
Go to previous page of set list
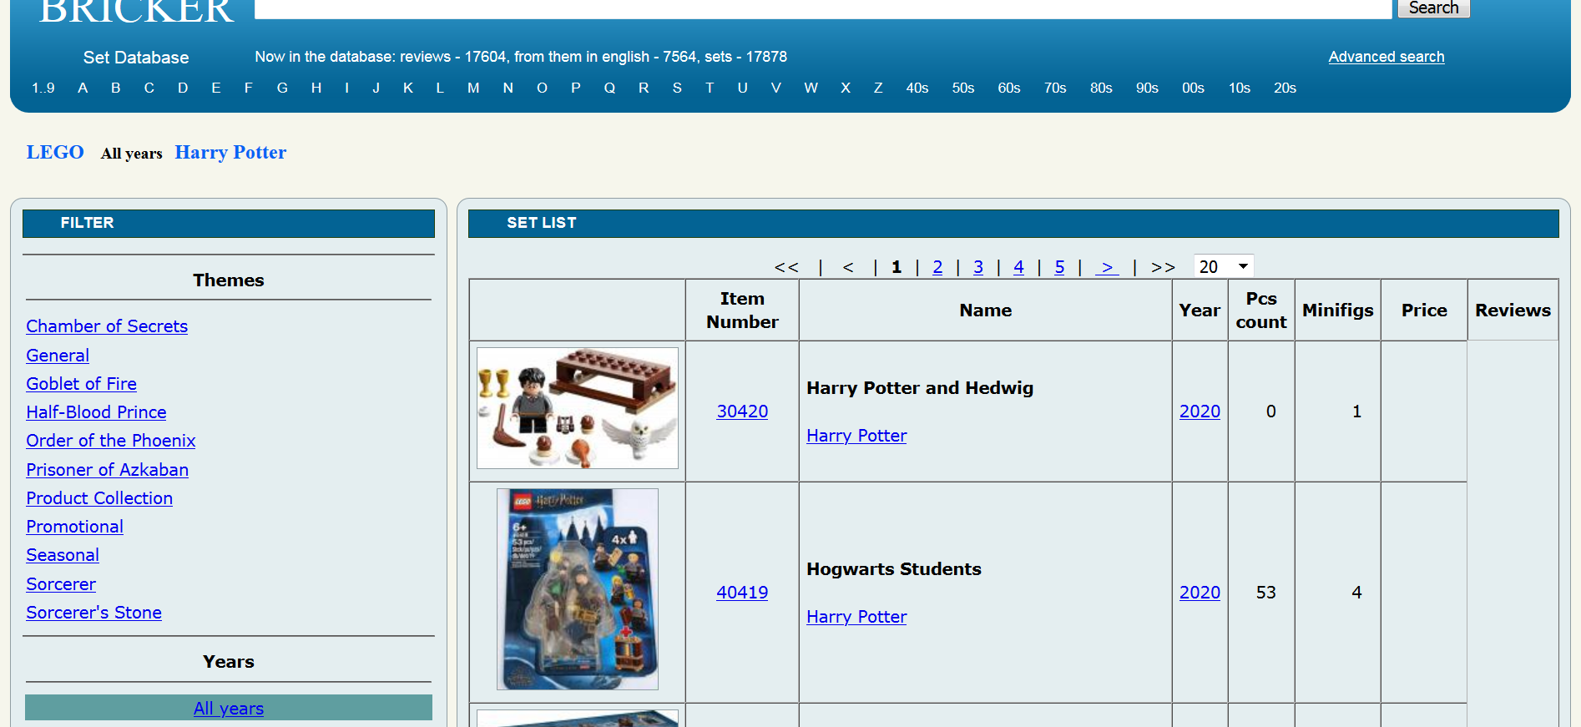click(x=848, y=267)
